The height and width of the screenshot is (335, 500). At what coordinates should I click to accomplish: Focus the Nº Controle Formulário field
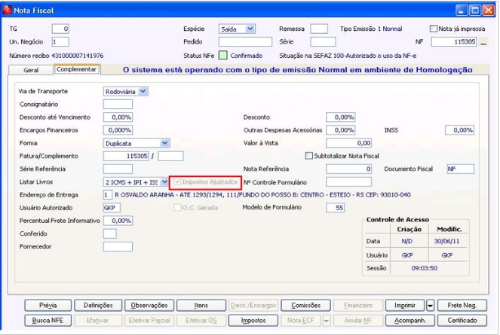click(x=349, y=182)
